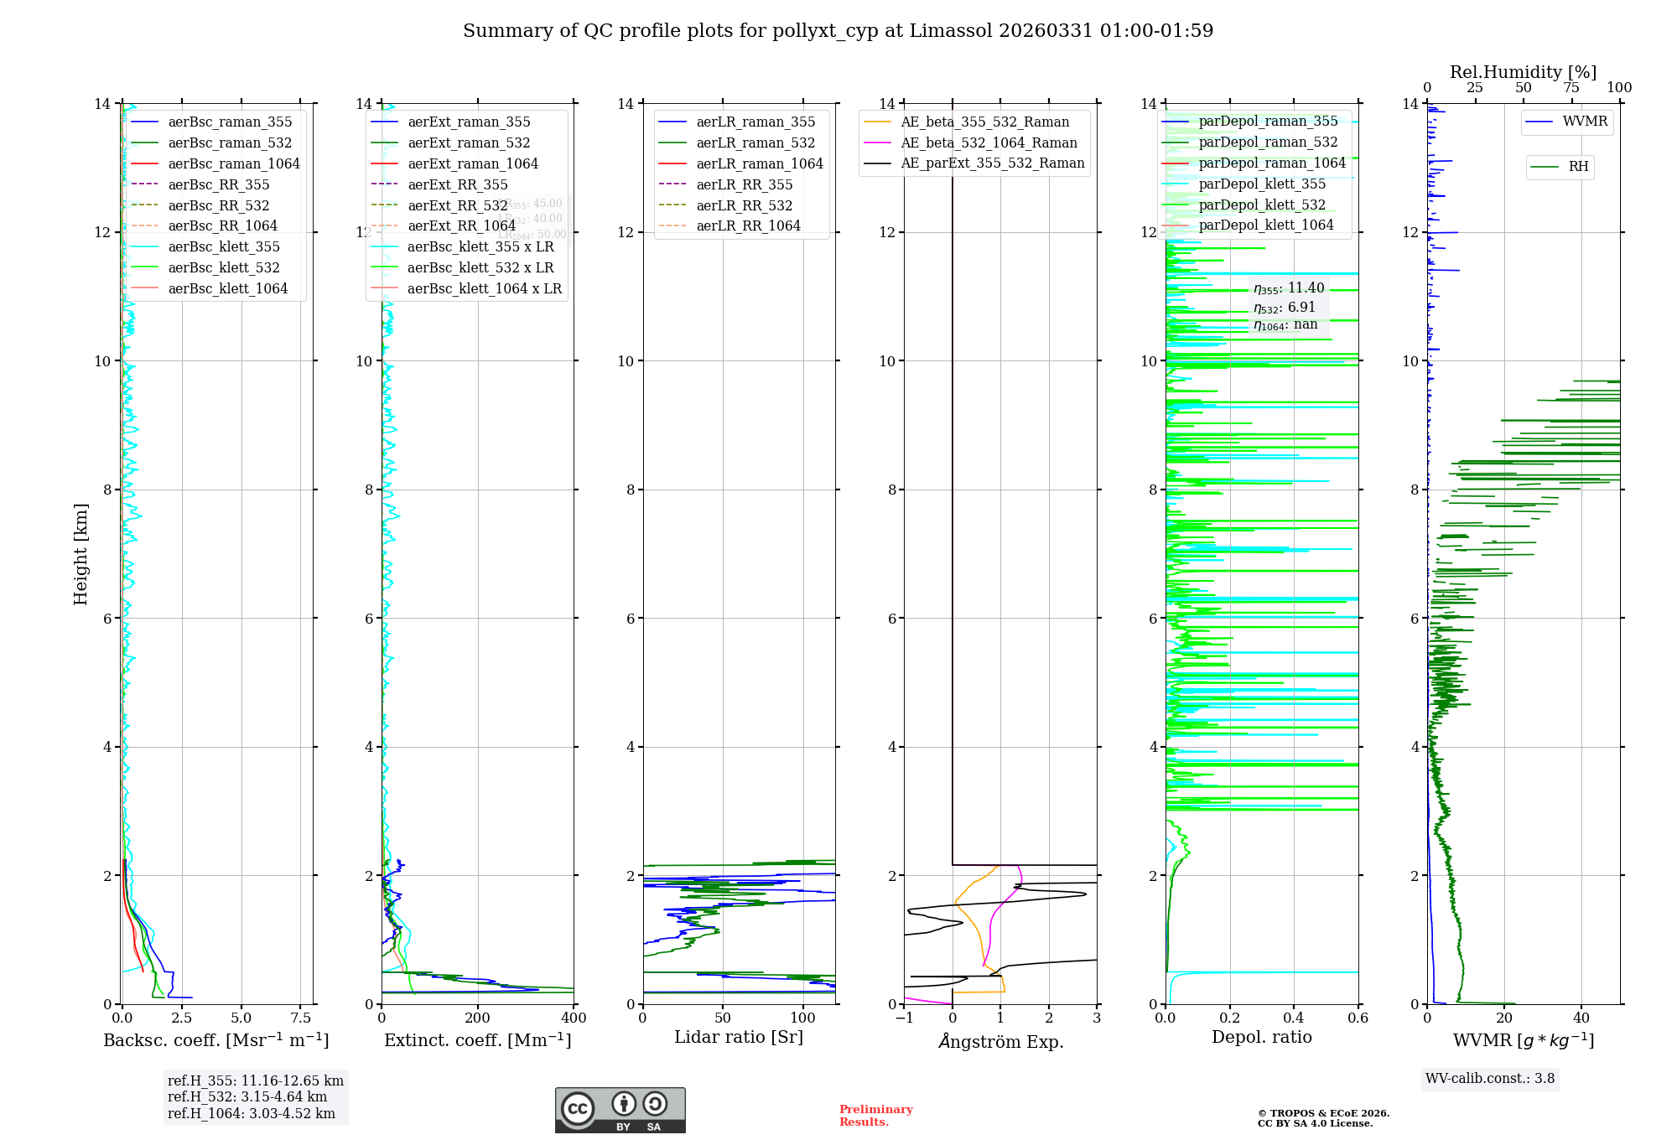The height and width of the screenshot is (1140, 1677).
Task: Click the ShareAlike SA circular arrow icon
Action: (655, 1104)
